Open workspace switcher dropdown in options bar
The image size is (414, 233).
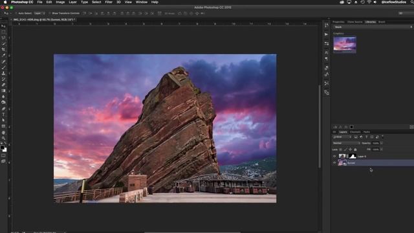coord(406,13)
